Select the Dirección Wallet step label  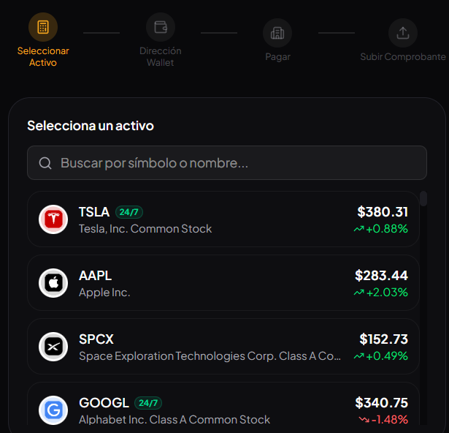161,56
